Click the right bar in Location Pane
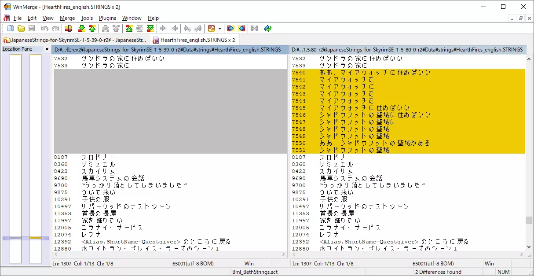Screen dimensions: 534x276 [x=35, y=158]
